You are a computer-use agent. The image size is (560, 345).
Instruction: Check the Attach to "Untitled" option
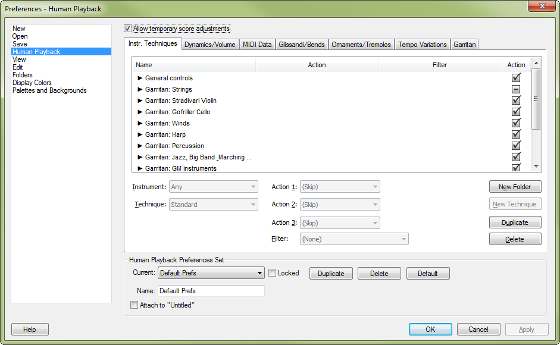coord(134,305)
